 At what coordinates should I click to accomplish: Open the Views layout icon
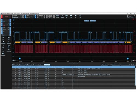[x=8, y=38]
